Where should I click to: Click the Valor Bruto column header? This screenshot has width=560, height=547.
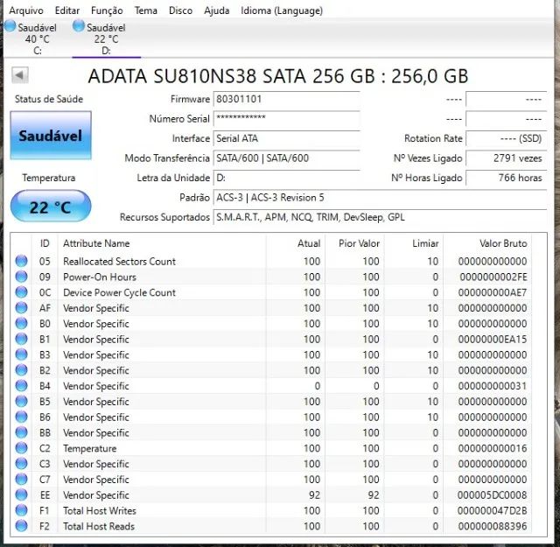487,243
